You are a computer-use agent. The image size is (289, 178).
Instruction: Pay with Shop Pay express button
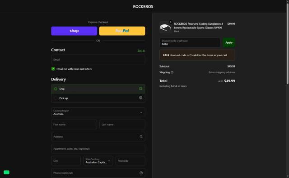click(x=74, y=31)
